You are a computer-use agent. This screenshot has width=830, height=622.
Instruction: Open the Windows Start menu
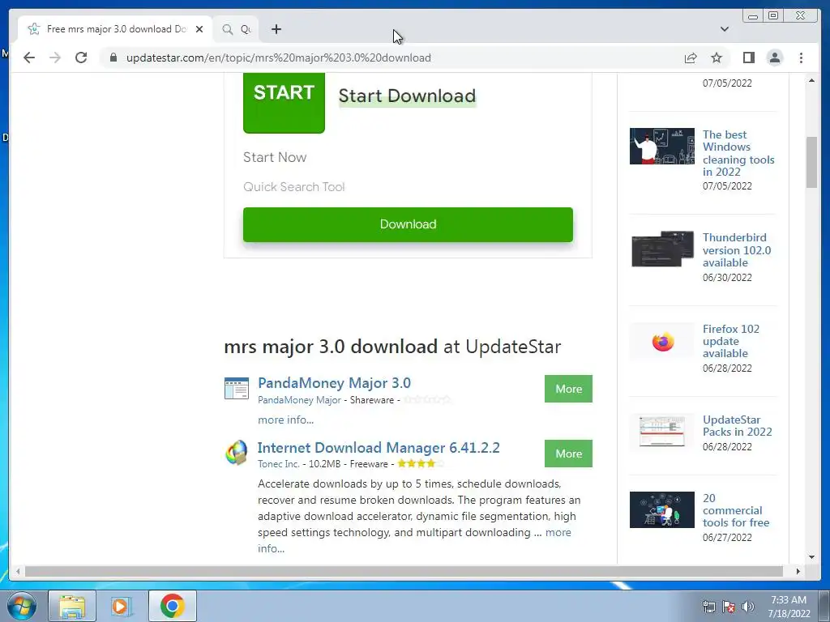(x=21, y=606)
